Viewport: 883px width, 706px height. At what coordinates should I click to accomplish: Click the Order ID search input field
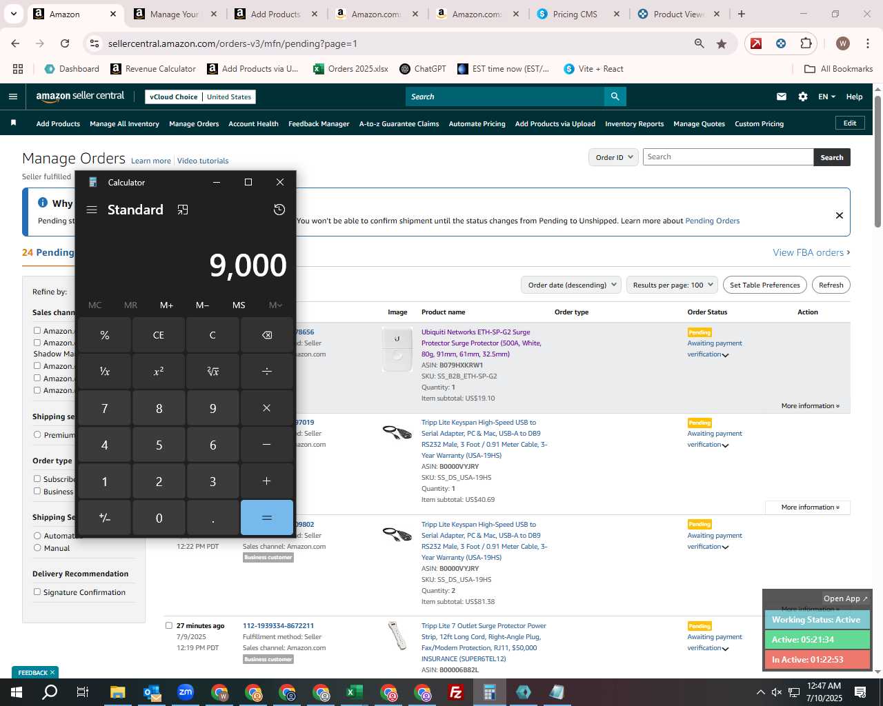click(x=728, y=157)
